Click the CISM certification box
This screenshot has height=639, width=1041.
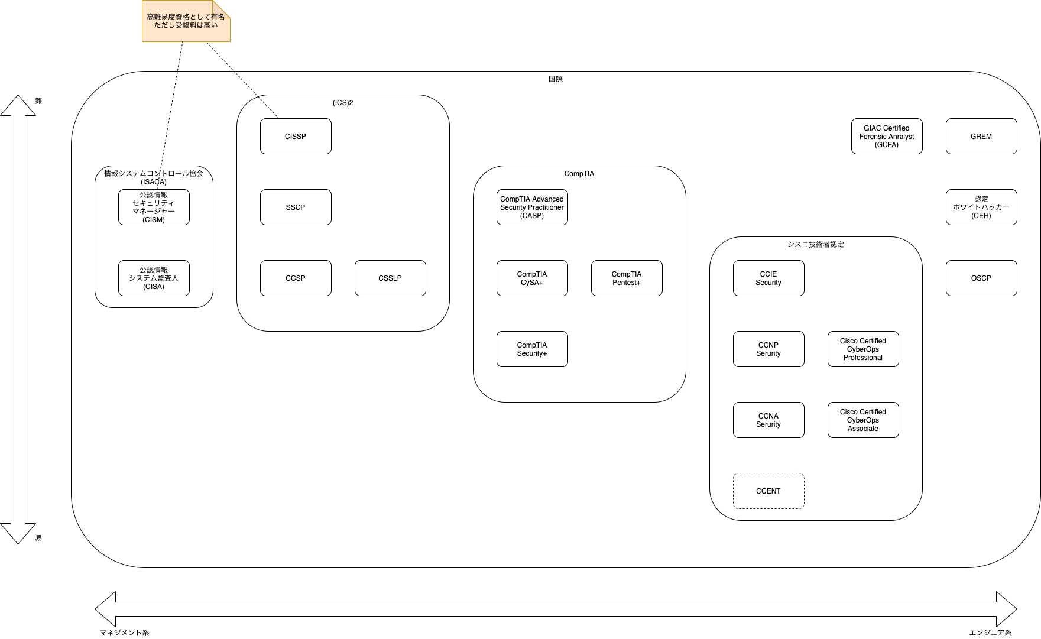tap(154, 207)
